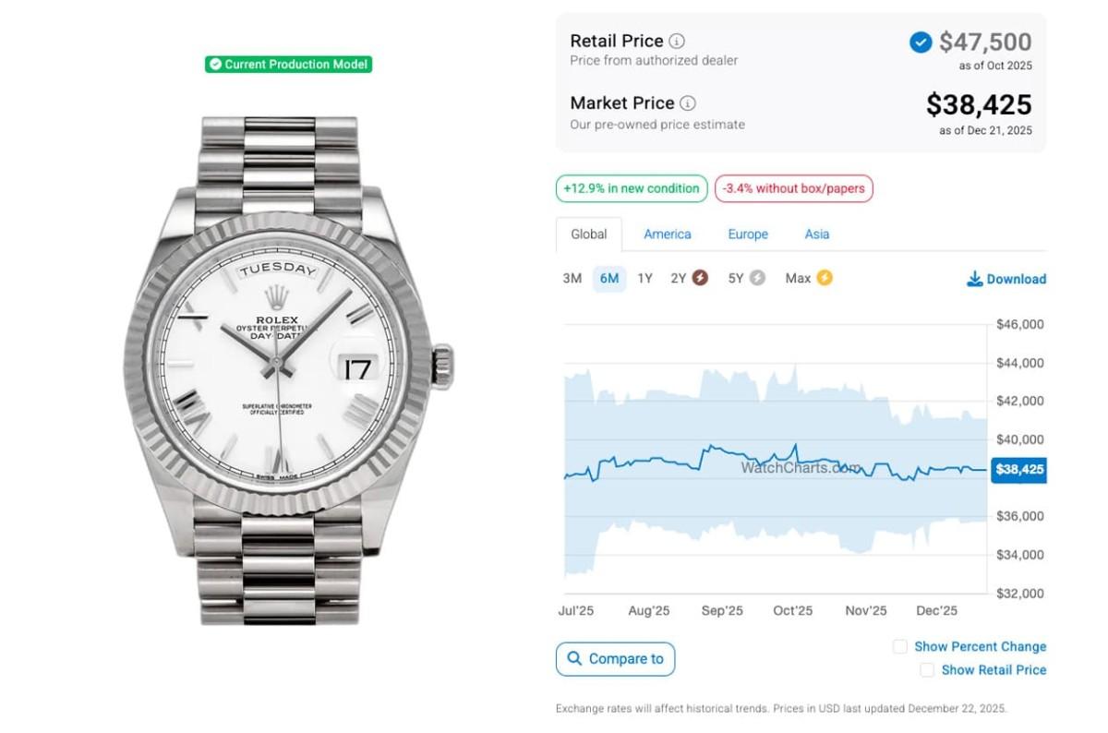
Task: Click the Market Price info icon
Action: point(688,103)
